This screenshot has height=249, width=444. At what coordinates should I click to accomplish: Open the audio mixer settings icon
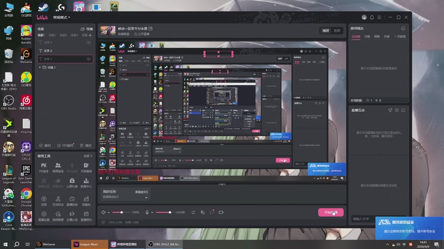(193, 212)
